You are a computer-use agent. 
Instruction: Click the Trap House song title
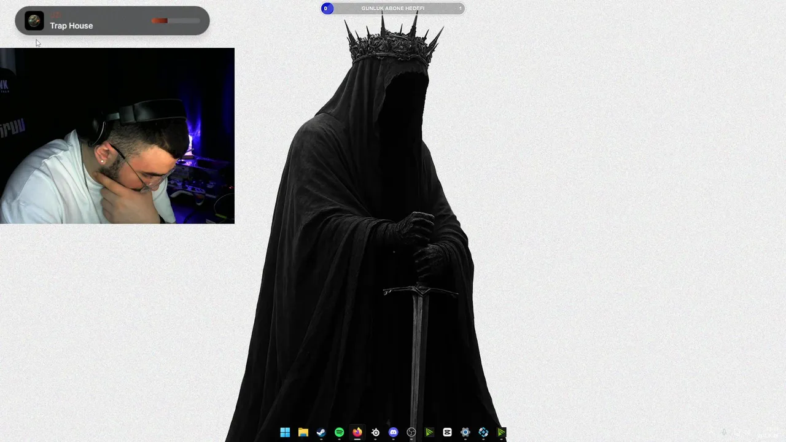coord(71,26)
